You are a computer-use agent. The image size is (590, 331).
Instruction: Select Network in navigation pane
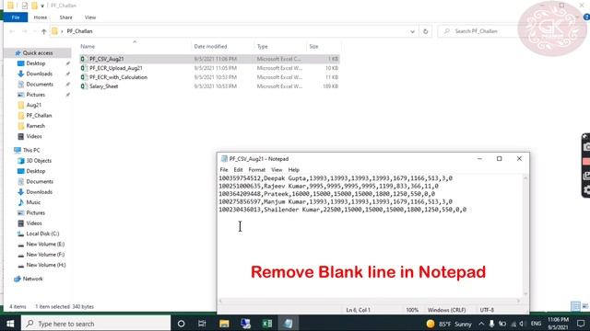[33, 279]
